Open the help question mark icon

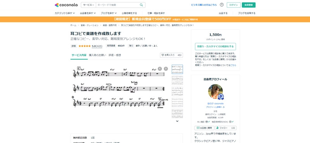pos(222,5)
